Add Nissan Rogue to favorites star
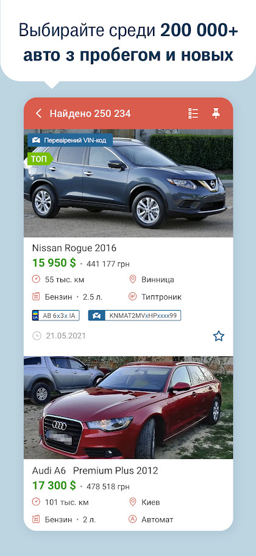Image resolution: width=256 pixels, height=556 pixels. coord(218,336)
